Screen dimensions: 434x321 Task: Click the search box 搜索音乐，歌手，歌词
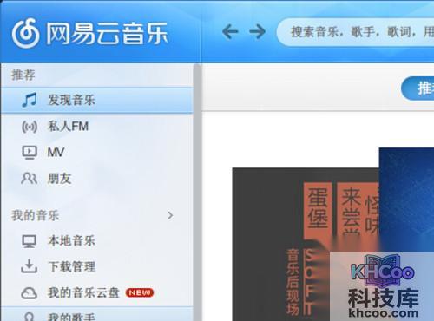[356, 32]
